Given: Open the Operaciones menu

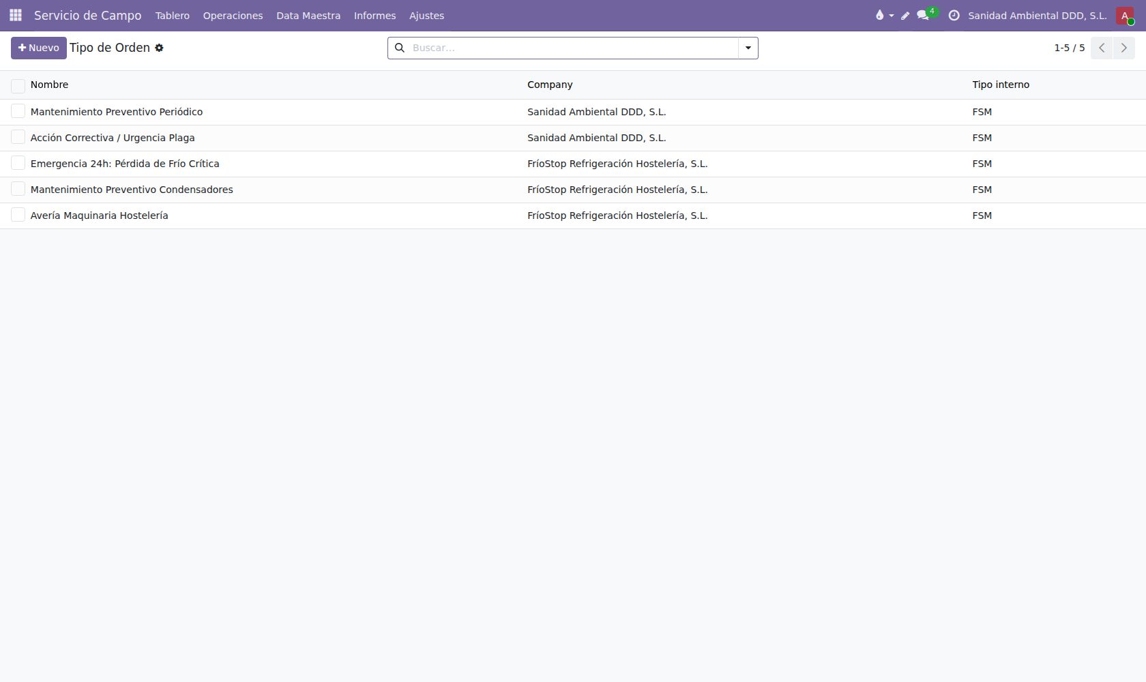Looking at the screenshot, I should (x=233, y=15).
